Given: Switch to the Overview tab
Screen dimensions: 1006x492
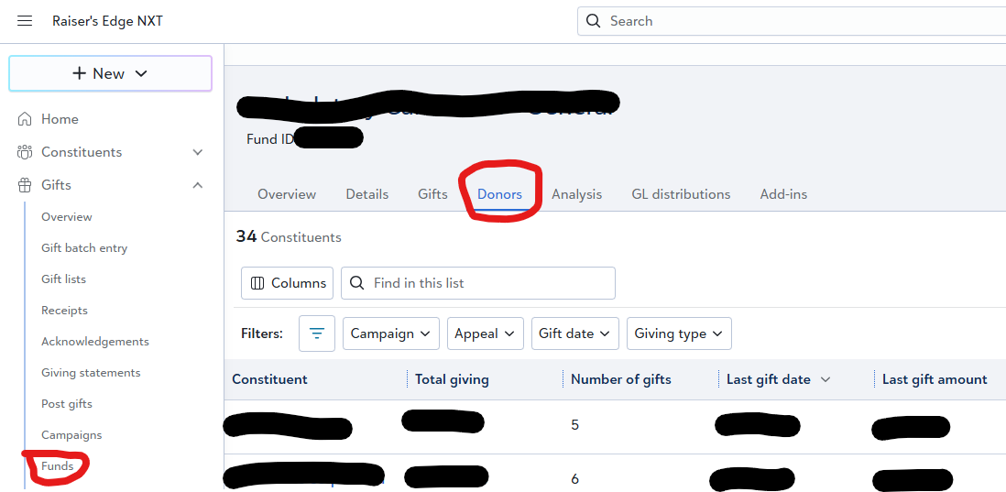Looking at the screenshot, I should point(287,194).
